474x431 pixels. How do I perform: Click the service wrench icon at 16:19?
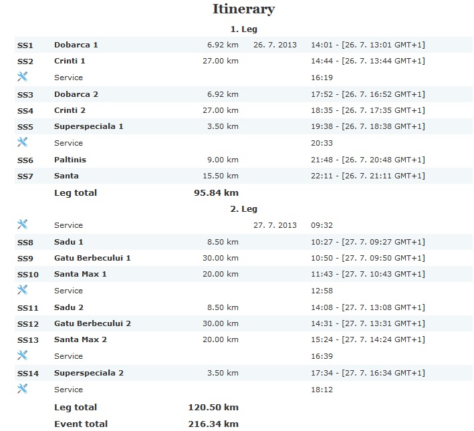coord(22,78)
